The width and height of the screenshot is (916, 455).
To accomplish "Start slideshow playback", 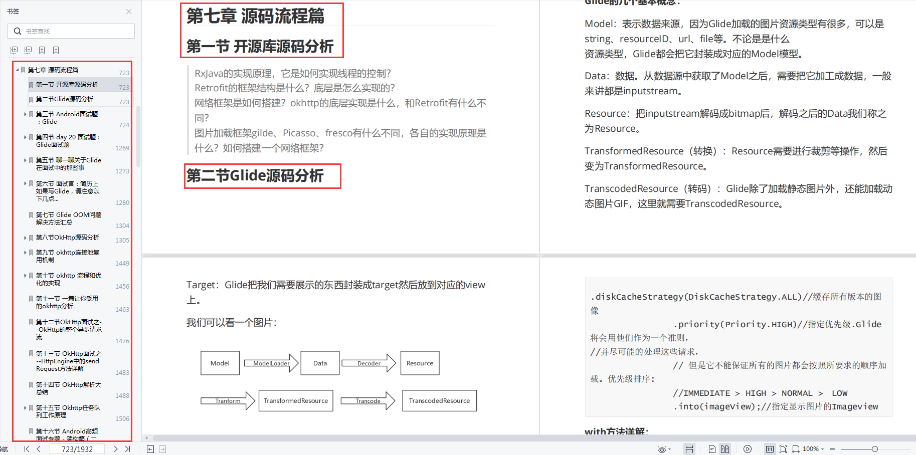I will click(x=748, y=449).
